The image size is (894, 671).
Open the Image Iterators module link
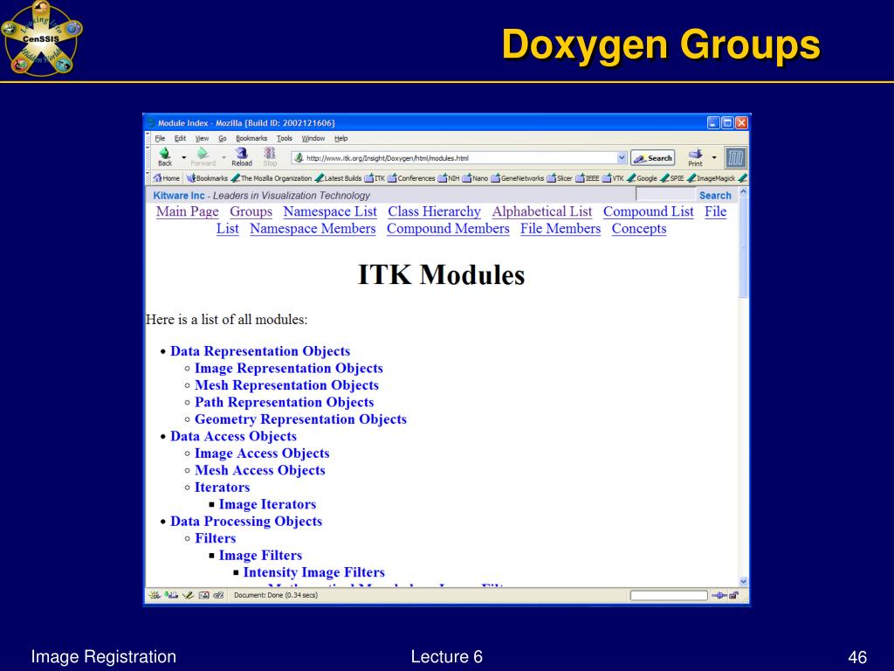[x=267, y=504]
